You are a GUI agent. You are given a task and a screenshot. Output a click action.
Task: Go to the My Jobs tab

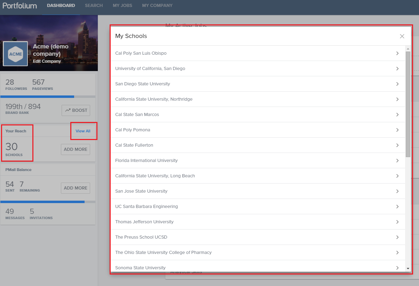(x=122, y=6)
